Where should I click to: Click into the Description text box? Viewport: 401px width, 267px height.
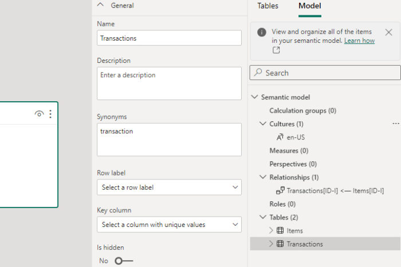[169, 83]
